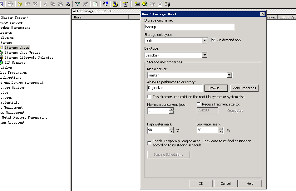Click the Storage unit name field

coord(189,27)
